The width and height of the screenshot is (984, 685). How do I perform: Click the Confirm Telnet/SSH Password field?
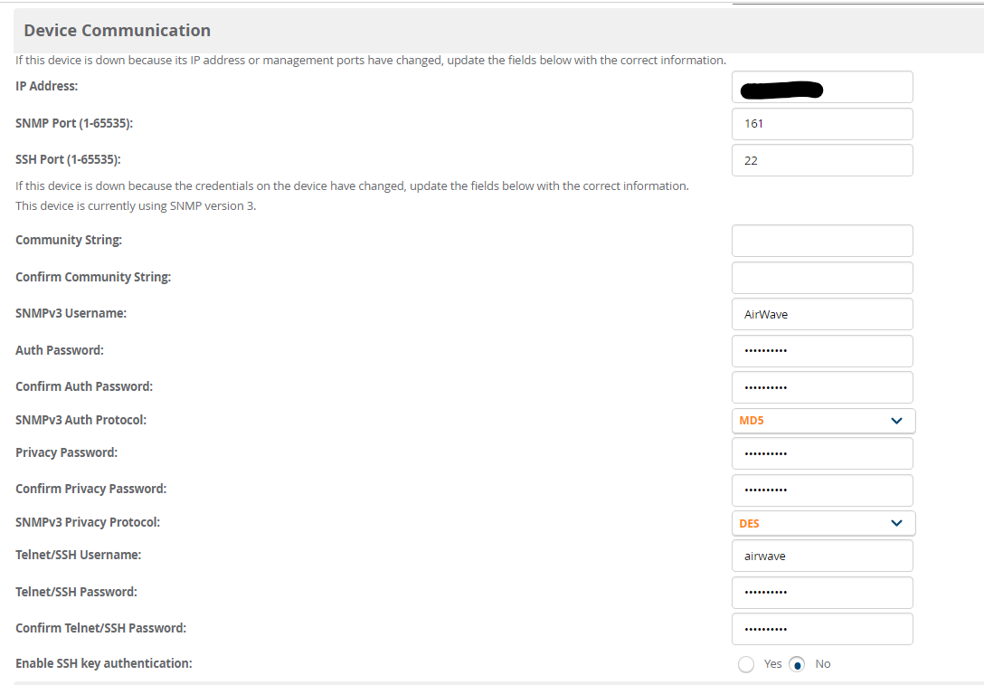pos(822,629)
